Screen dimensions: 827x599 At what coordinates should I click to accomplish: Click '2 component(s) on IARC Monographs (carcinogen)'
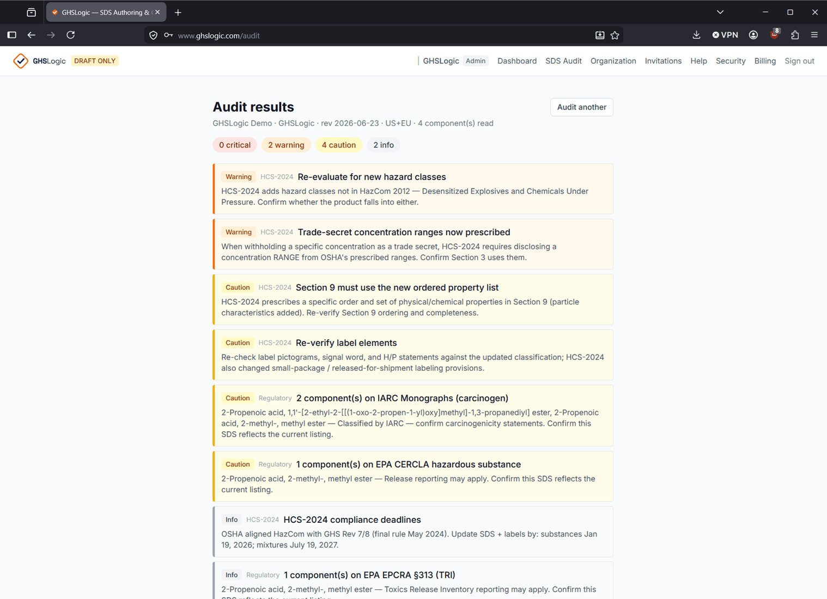tap(402, 398)
